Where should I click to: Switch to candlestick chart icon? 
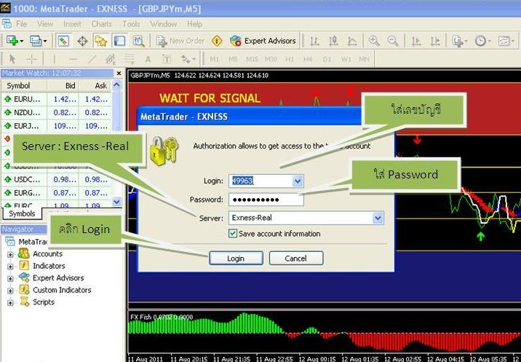[x=333, y=41]
